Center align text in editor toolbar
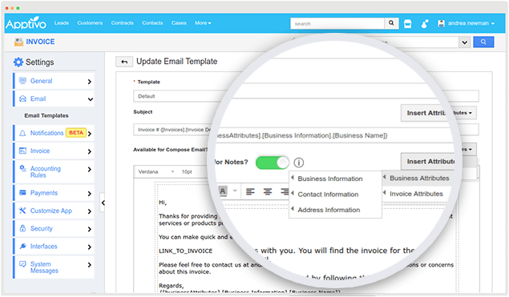Screen dimensions: 509x297 coord(268,191)
